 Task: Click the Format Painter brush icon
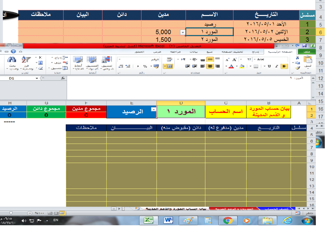(x=297, y=68)
